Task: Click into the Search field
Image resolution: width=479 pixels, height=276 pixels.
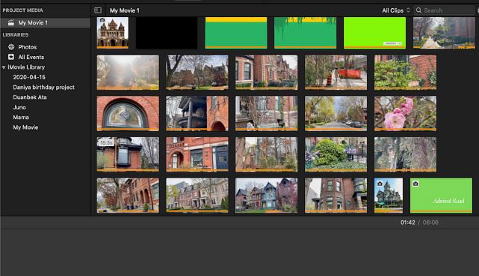Action: point(445,10)
